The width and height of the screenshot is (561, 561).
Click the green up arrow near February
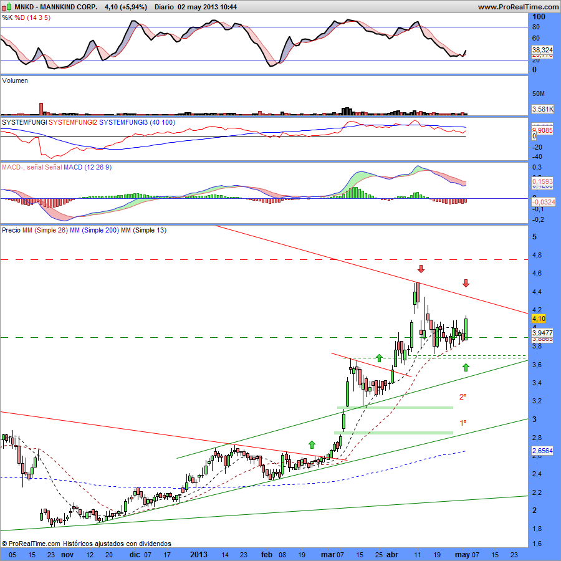click(312, 444)
